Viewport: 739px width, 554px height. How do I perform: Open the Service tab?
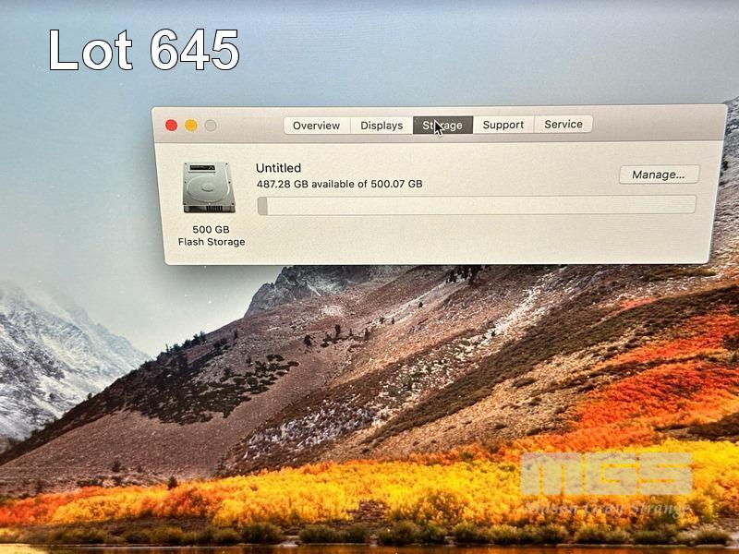(563, 124)
